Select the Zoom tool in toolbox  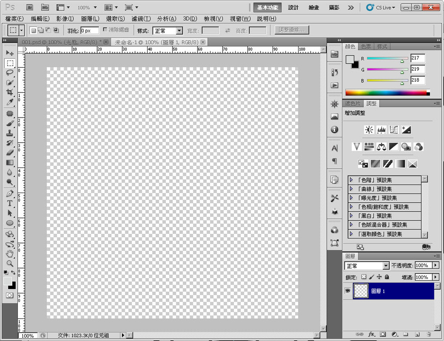10,263
